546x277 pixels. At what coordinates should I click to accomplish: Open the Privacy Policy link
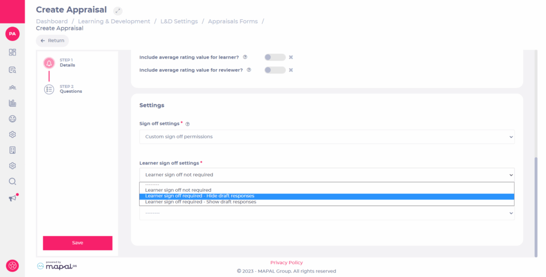(x=286, y=263)
